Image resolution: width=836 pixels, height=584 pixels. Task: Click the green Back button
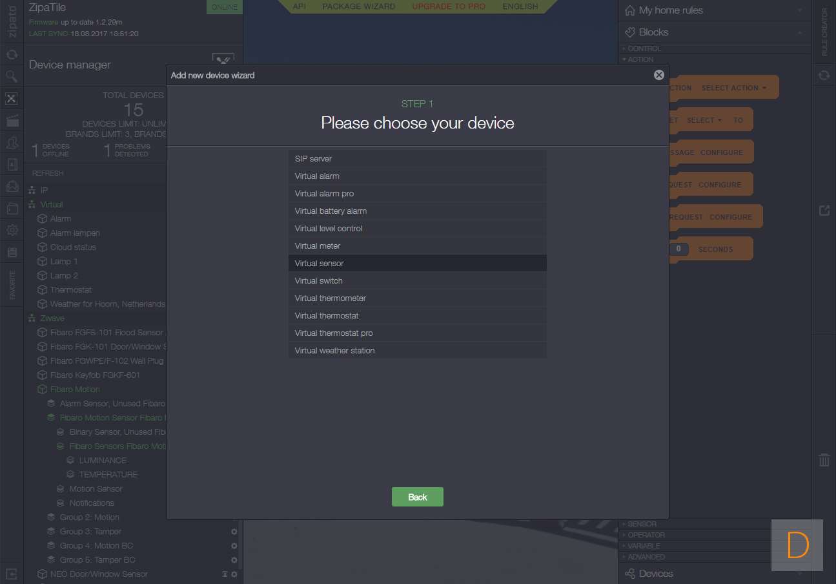418,497
